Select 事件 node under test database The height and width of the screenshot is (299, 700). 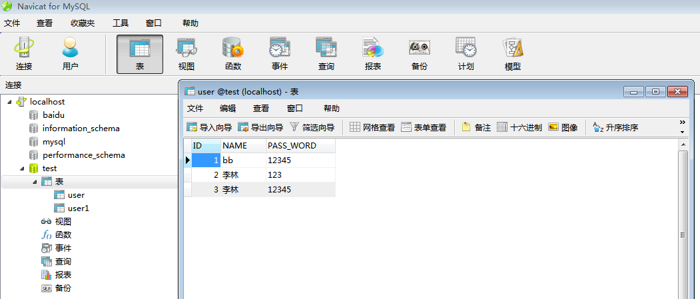tap(63, 248)
